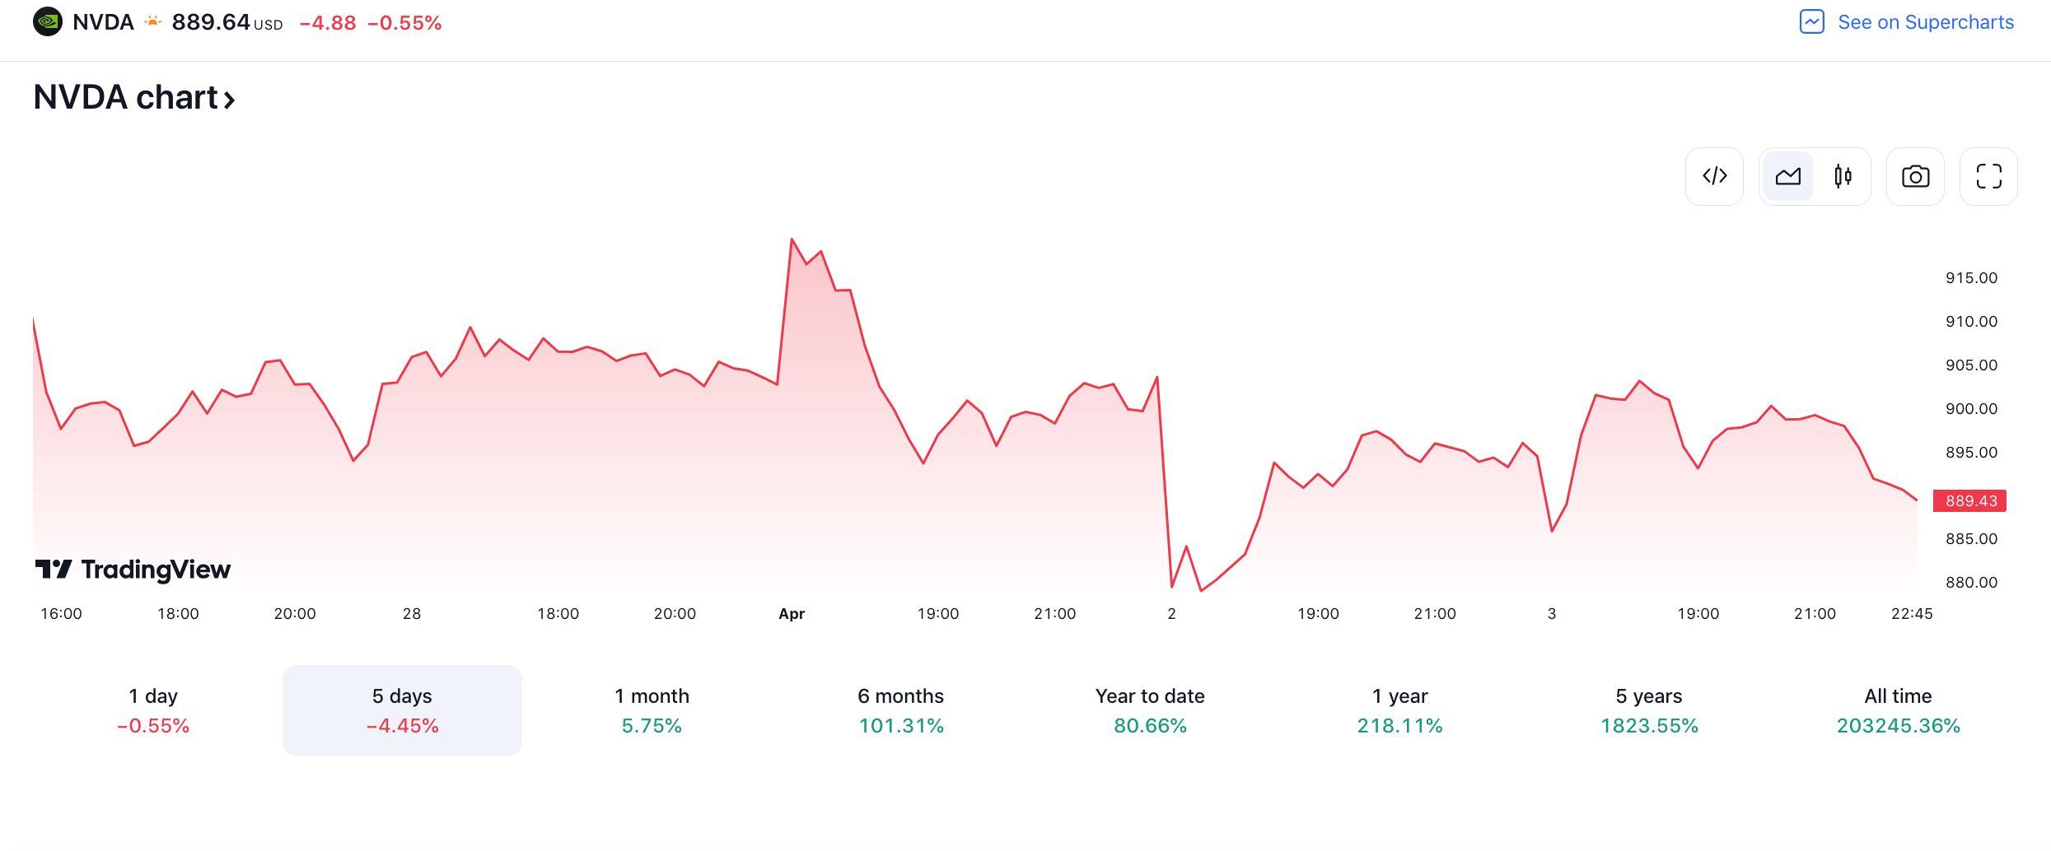
Task: Select the 1 year time range
Action: click(1399, 710)
